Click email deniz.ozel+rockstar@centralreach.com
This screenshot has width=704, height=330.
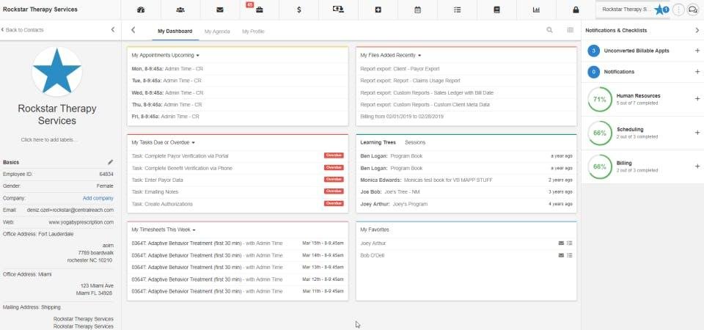point(70,210)
